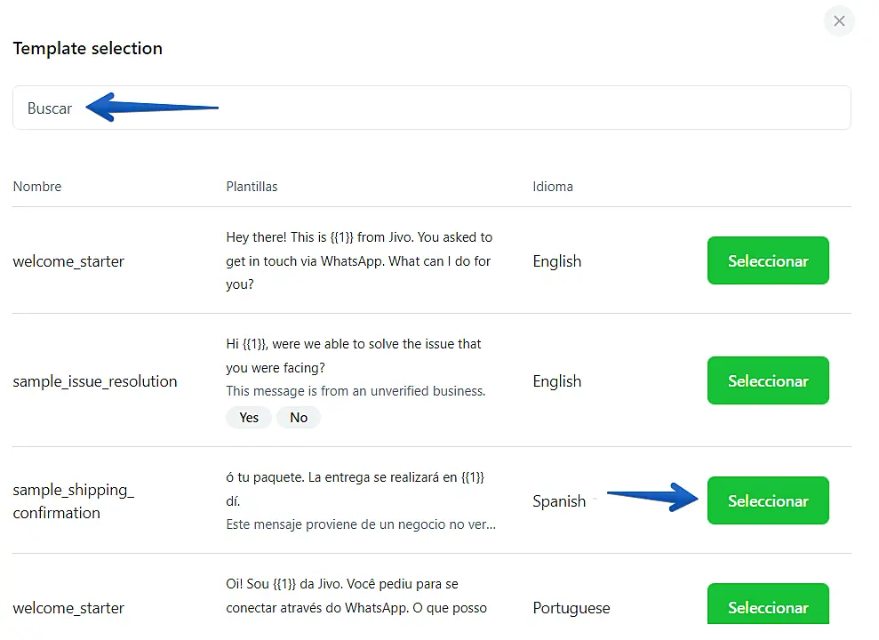Click the Spanish language cell
This screenshot has height=640, width=879.
point(559,501)
